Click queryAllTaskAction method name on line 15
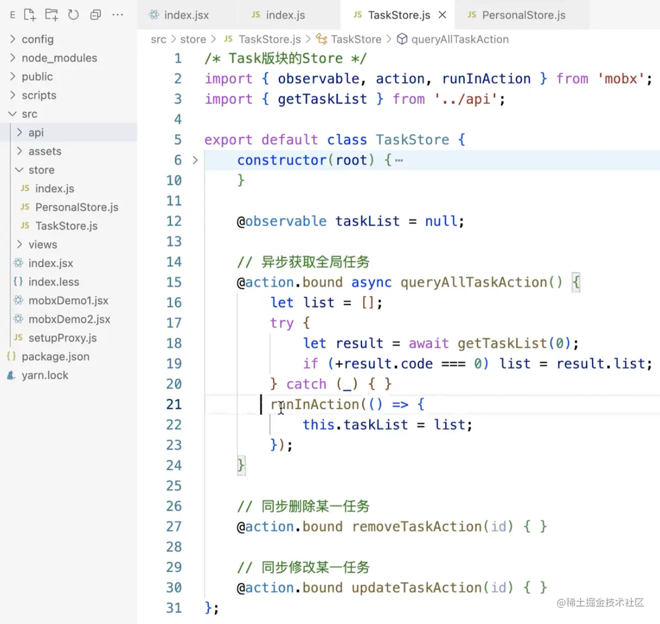Image resolution: width=660 pixels, height=624 pixels. 474,282
